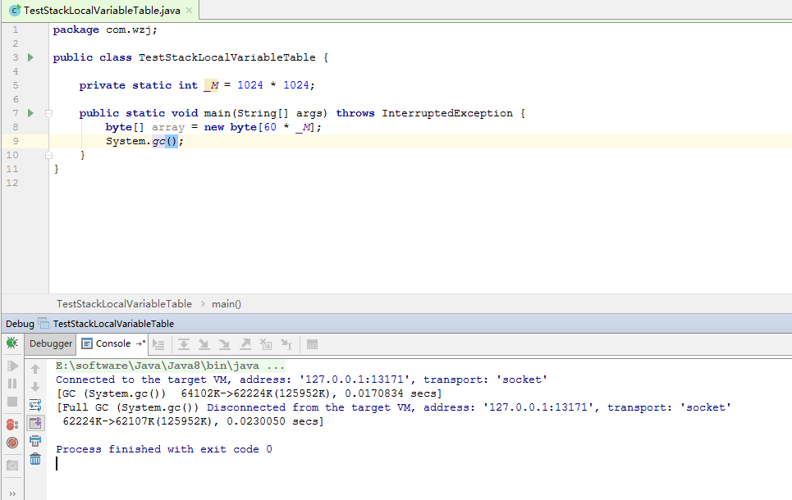The image size is (792, 500).
Task: Click the _M variable on line 5
Action: [x=211, y=85]
